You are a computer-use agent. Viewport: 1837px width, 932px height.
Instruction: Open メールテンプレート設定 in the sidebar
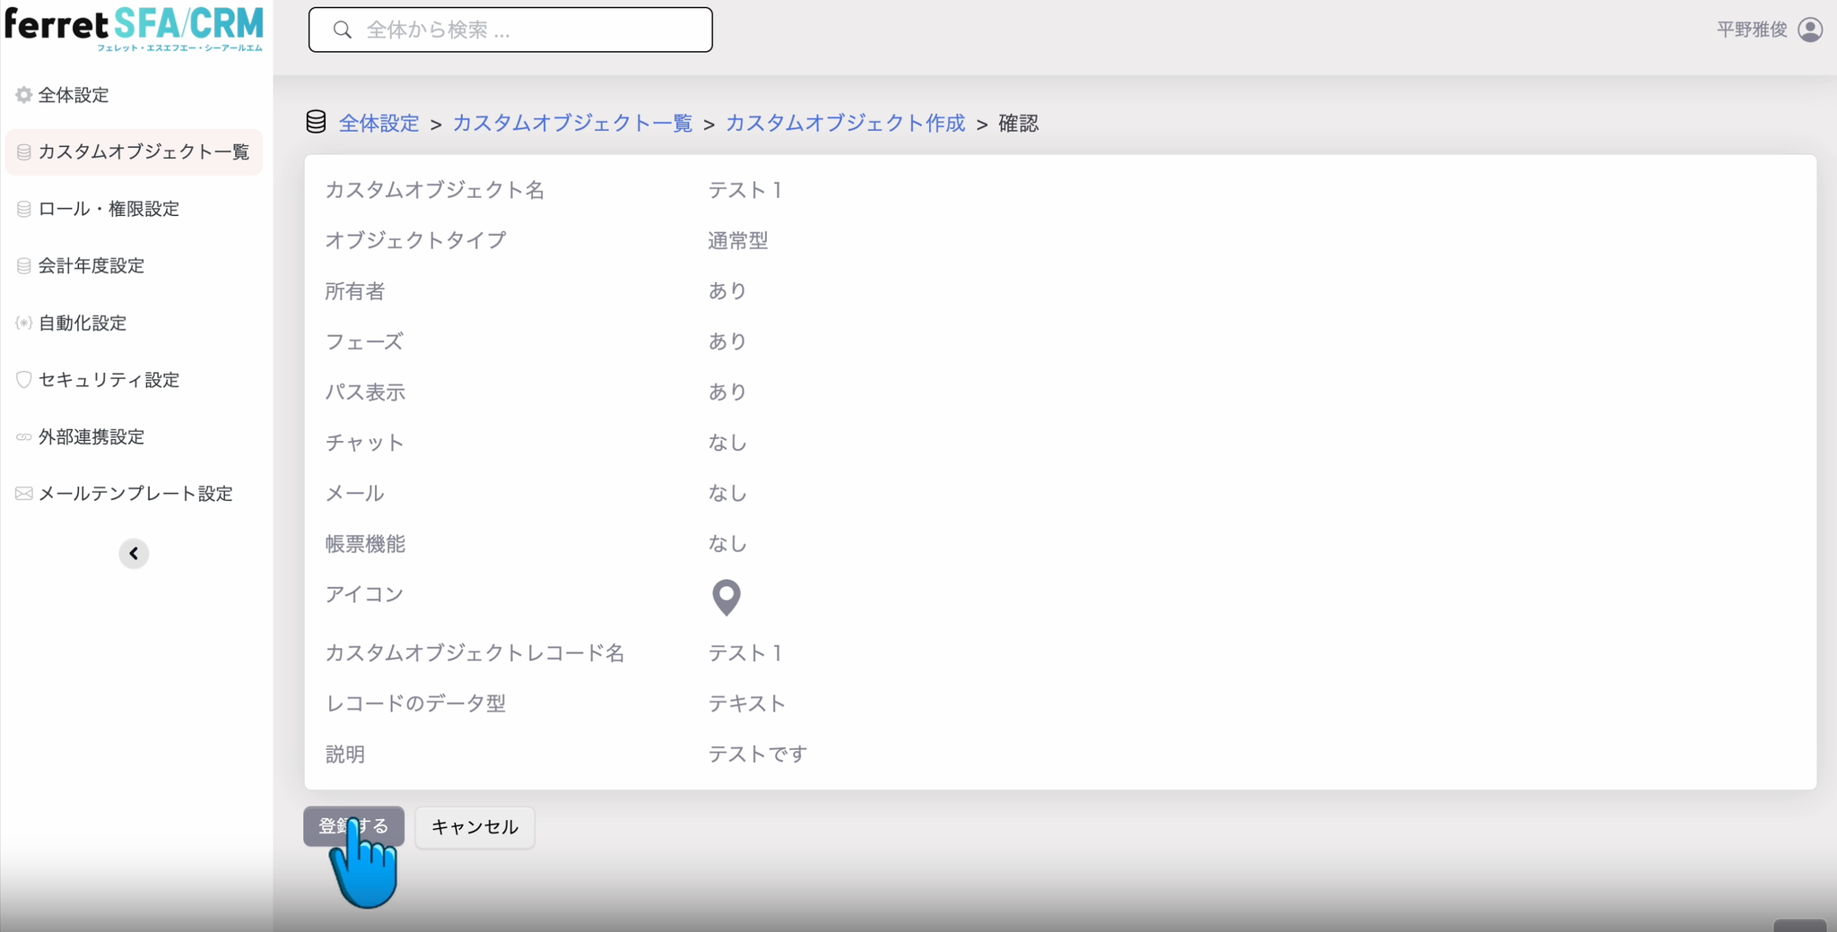135,494
